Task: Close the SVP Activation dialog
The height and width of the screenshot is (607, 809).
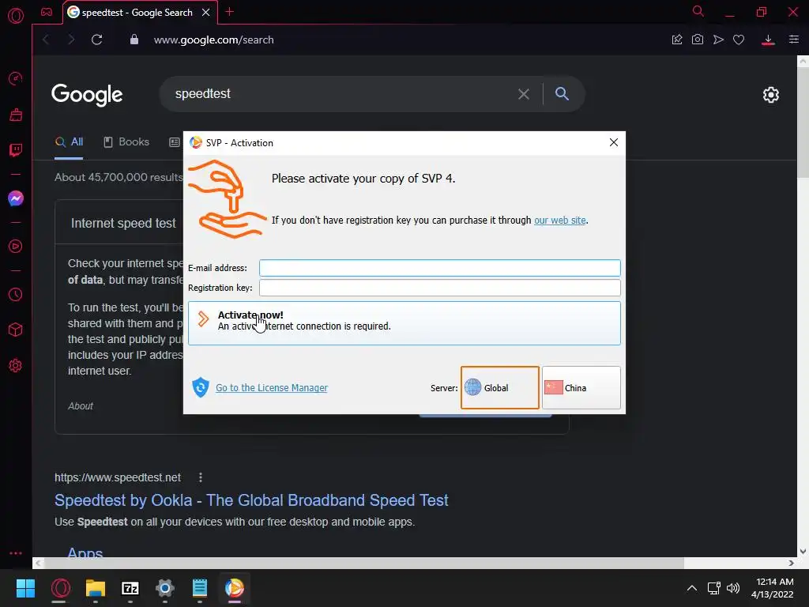Action: 613,142
